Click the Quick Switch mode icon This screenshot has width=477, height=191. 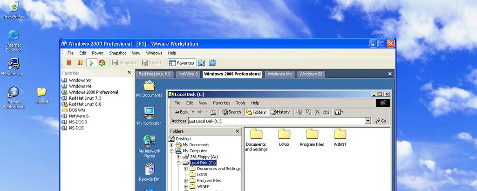coord(212,63)
